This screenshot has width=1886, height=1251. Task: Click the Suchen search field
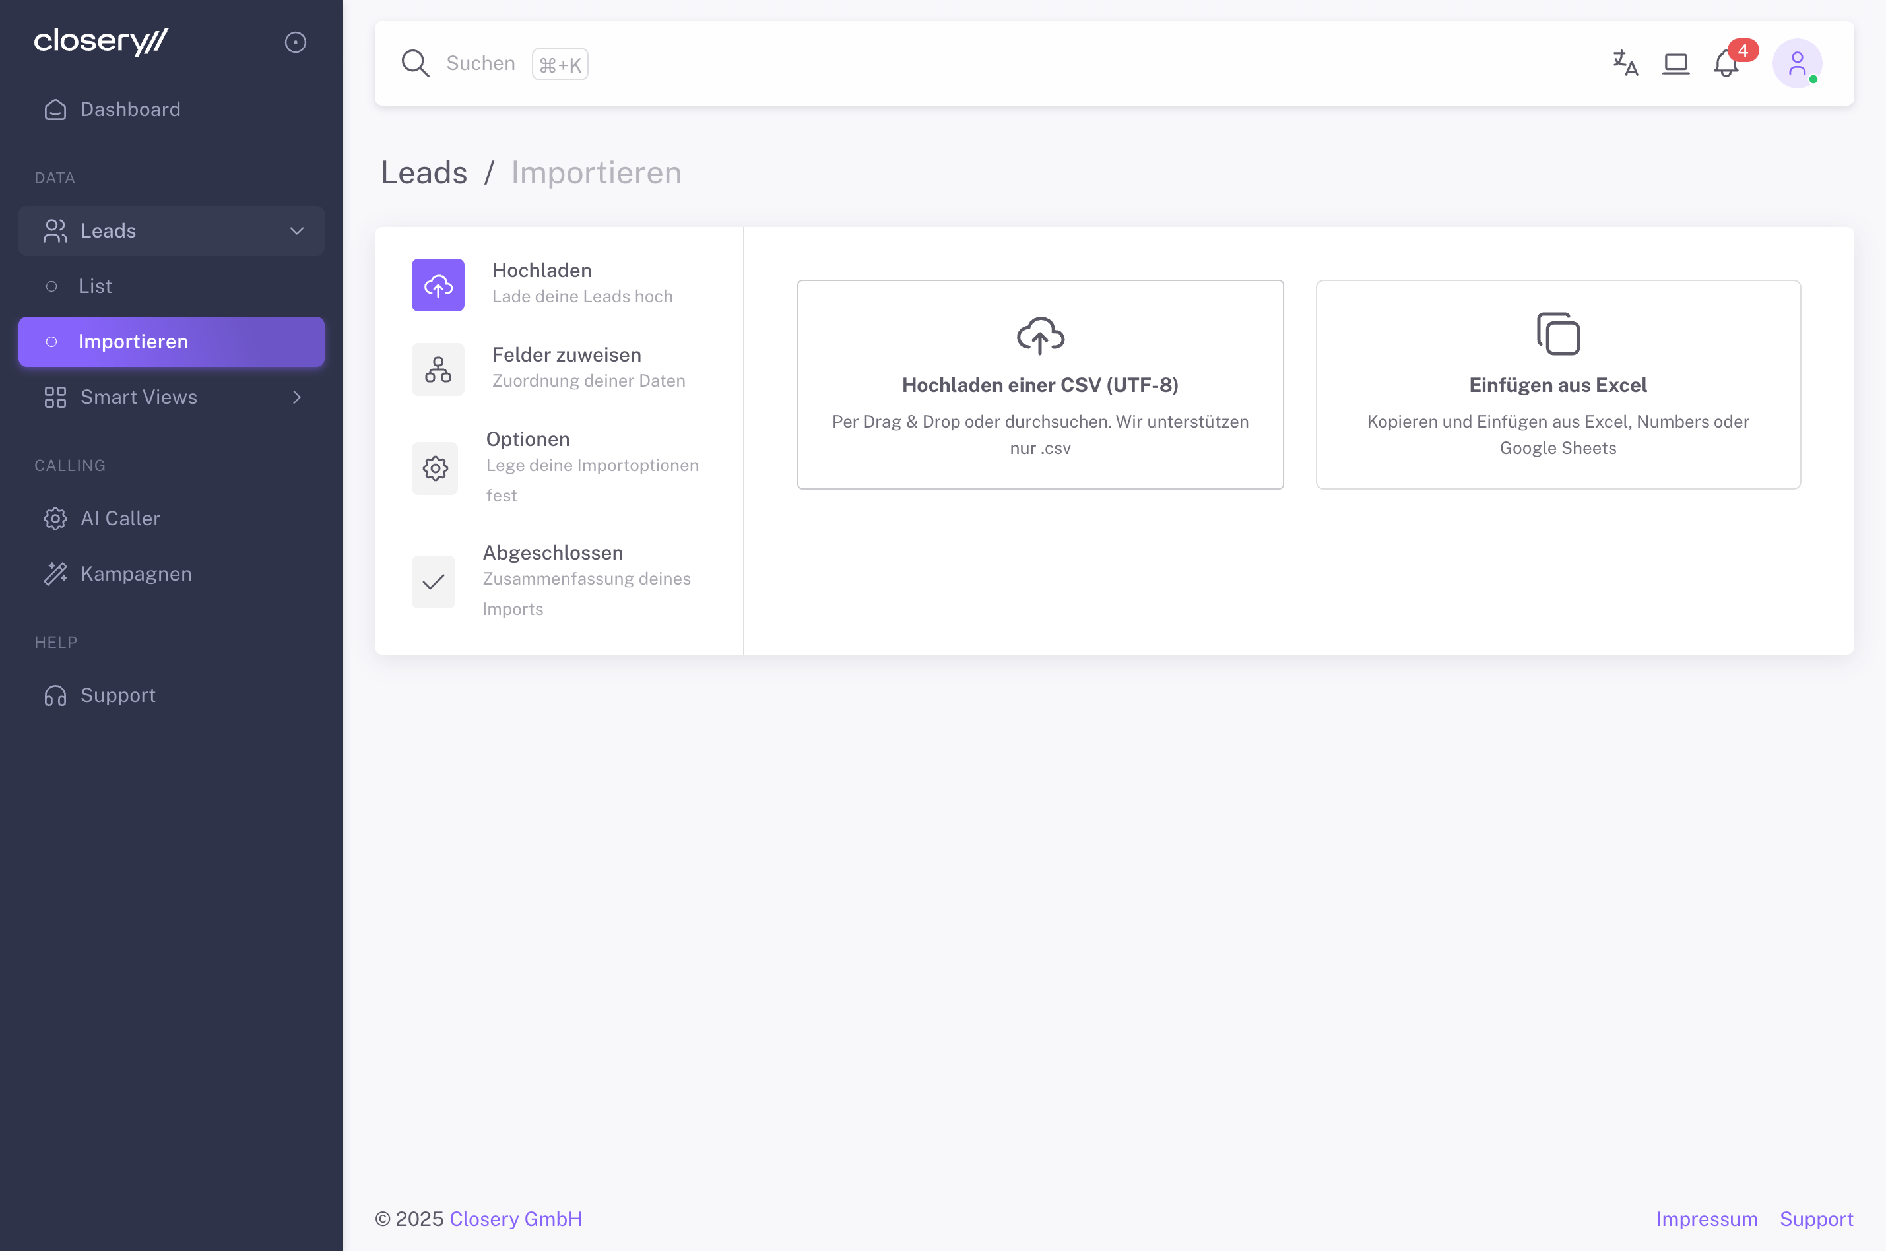(x=480, y=63)
